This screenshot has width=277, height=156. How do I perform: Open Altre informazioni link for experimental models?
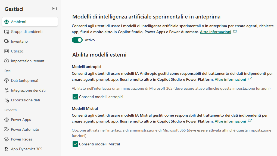click(216, 32)
